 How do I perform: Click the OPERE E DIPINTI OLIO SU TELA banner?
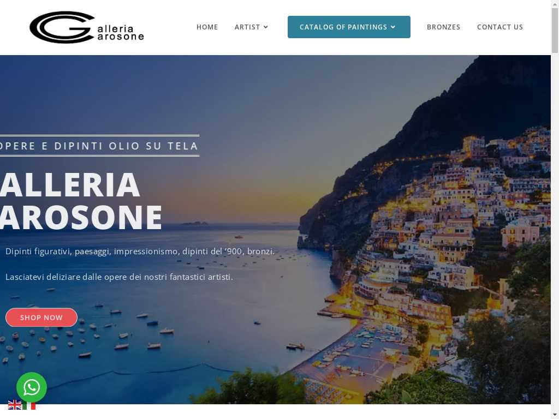[x=99, y=146]
